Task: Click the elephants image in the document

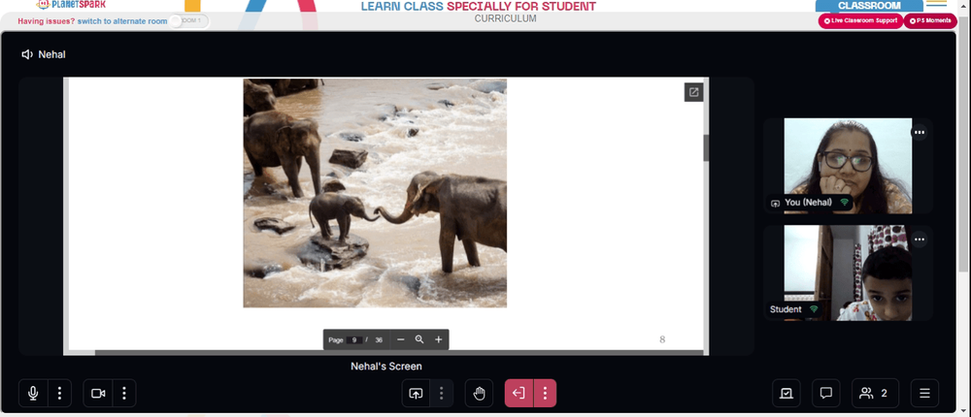Action: coord(375,193)
